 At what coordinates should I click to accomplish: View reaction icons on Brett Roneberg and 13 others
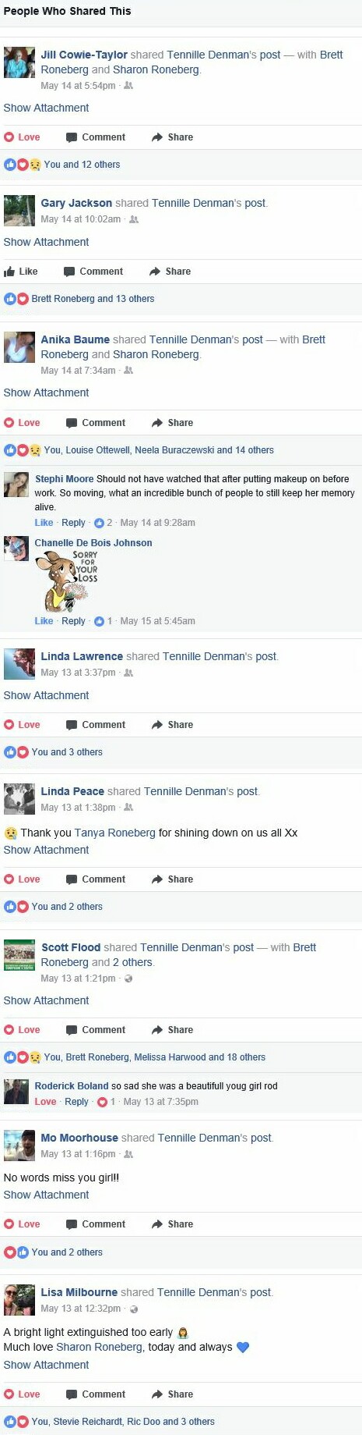click(x=16, y=299)
